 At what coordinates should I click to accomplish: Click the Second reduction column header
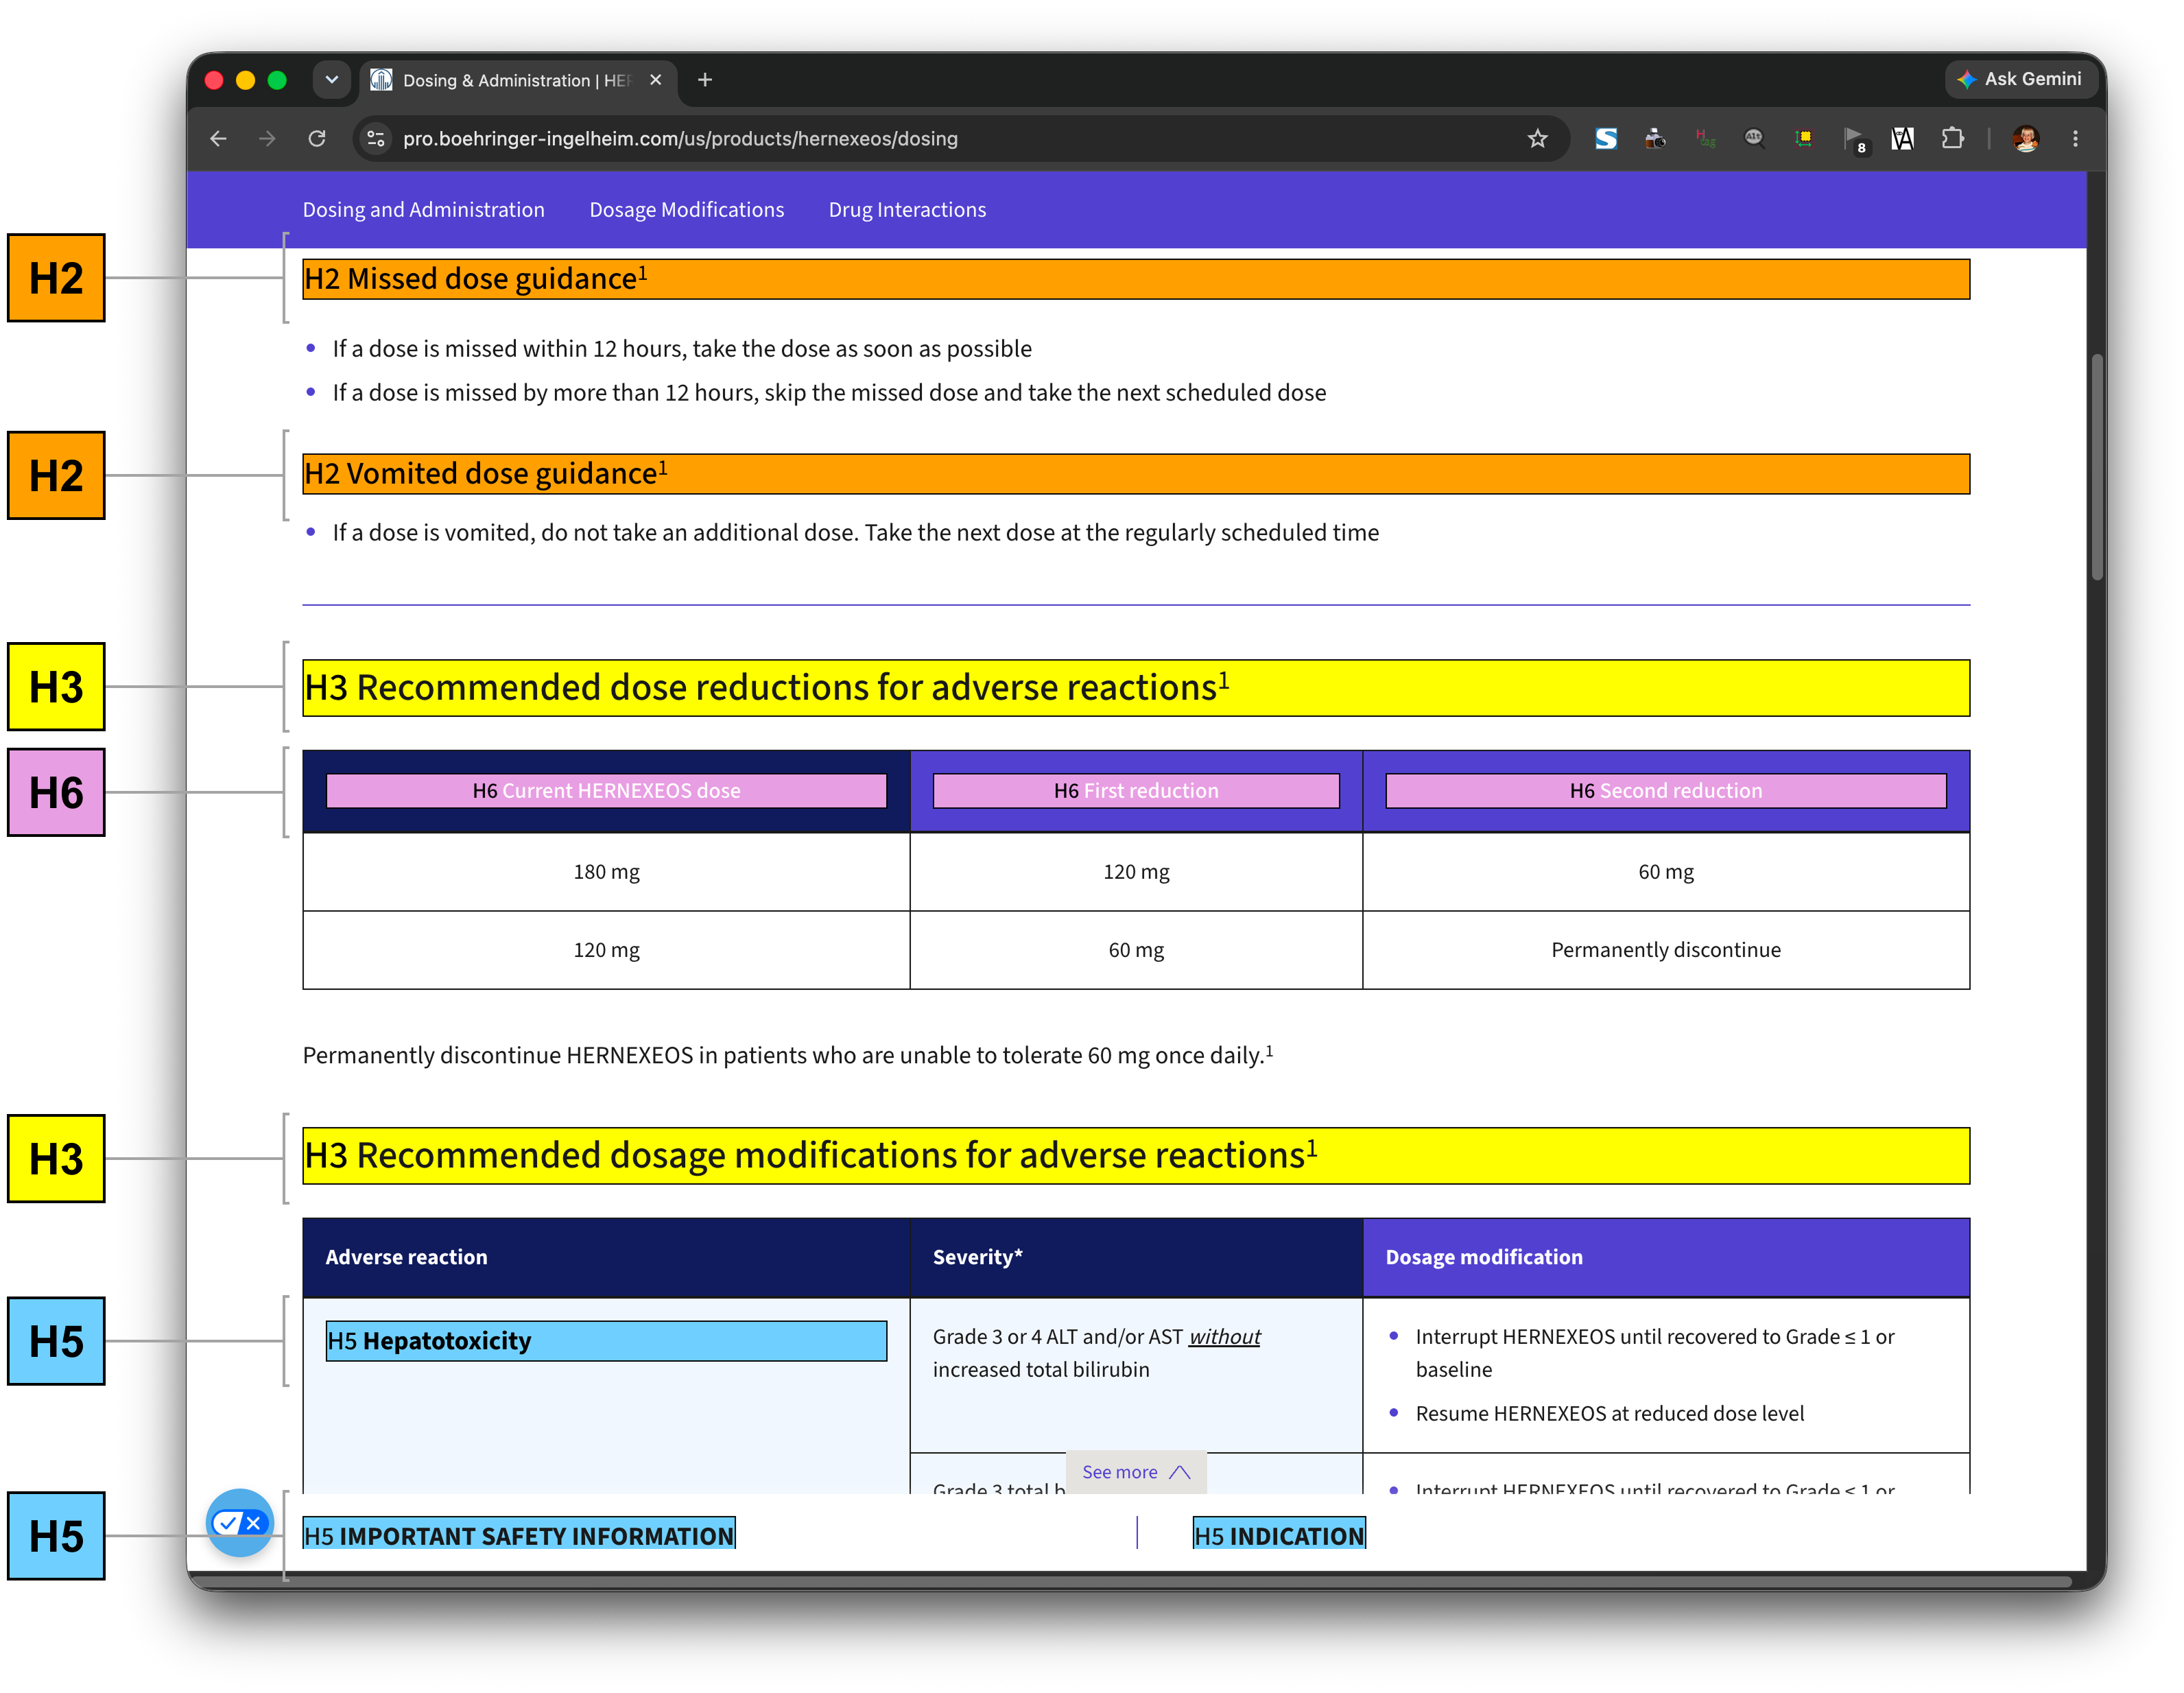coord(1666,791)
